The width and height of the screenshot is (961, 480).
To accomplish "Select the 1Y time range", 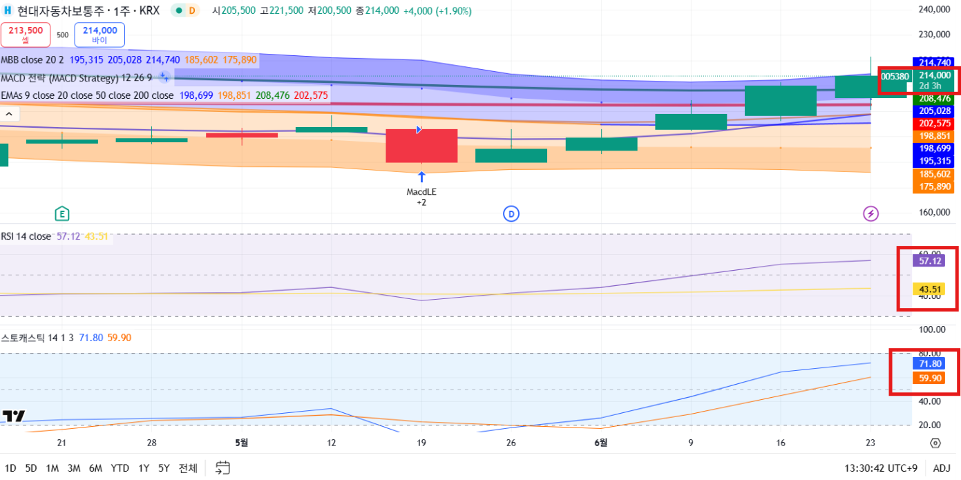I will pyautogui.click(x=144, y=468).
